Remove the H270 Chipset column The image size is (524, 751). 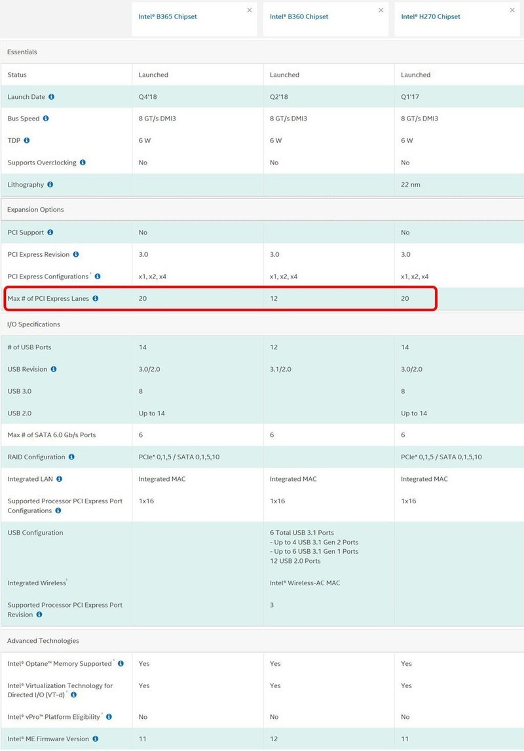pyautogui.click(x=512, y=10)
